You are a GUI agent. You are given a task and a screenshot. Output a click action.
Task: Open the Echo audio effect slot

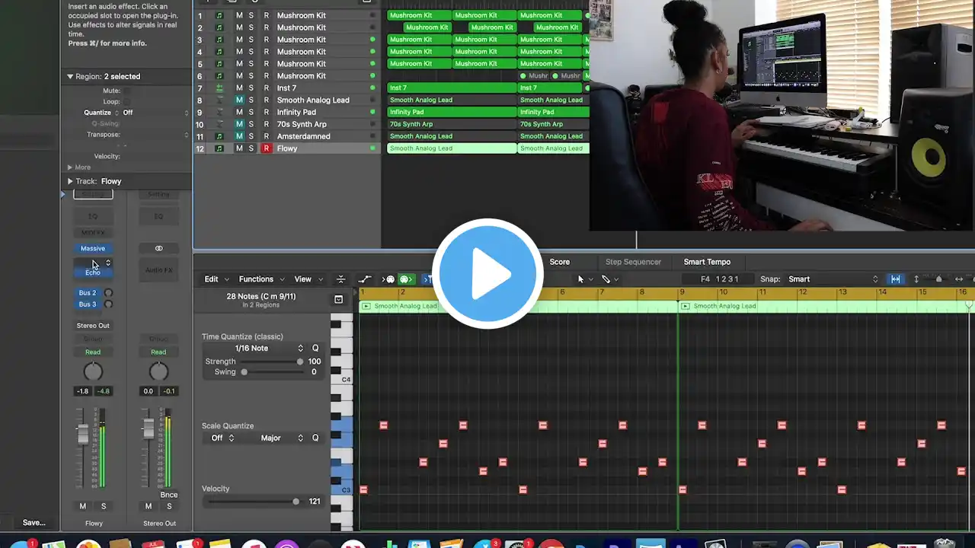pyautogui.click(x=93, y=272)
